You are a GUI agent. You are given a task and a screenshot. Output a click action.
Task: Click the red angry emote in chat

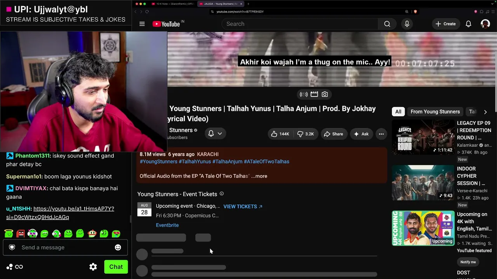tap(21, 234)
